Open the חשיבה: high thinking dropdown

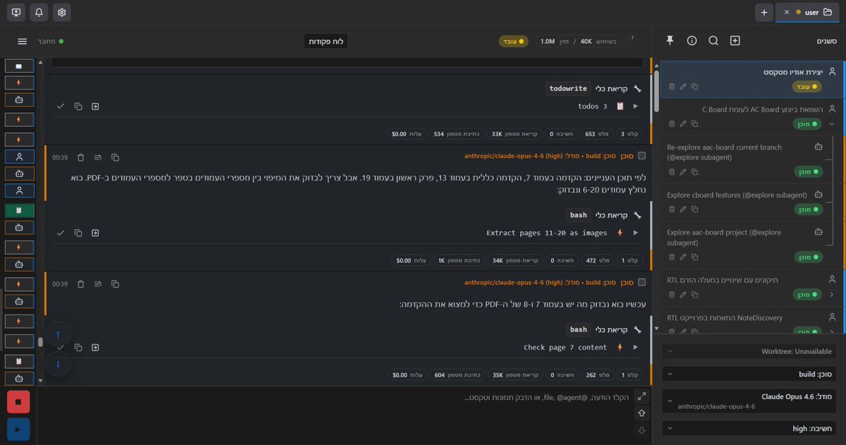click(749, 428)
